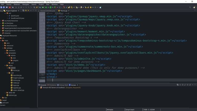Click the first icon in Servers panel toolbar

click(178, 85)
